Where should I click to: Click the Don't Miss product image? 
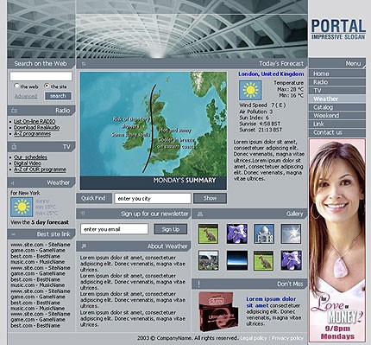tap(218, 311)
